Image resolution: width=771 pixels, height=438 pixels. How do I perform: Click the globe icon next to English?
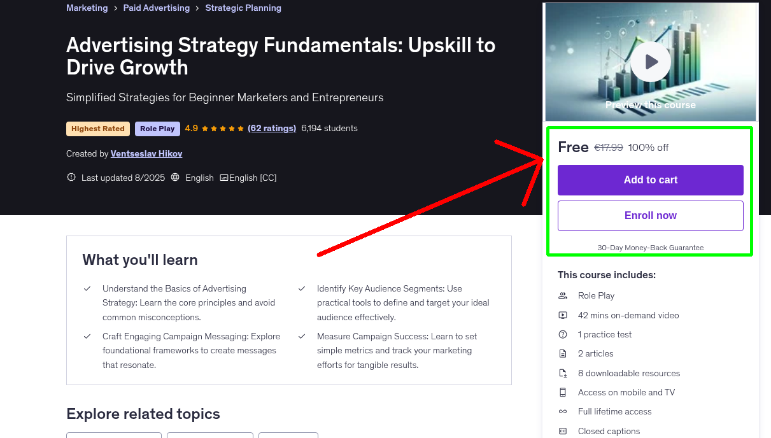click(174, 177)
